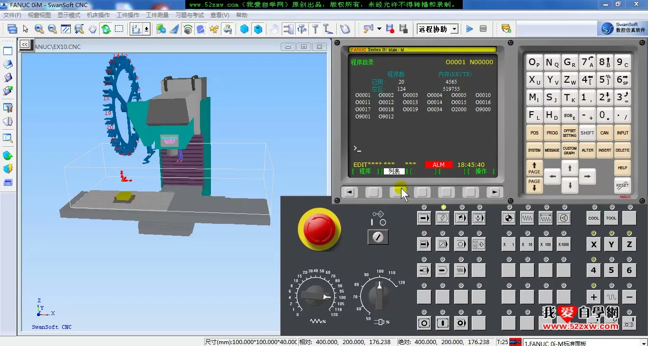Click the green refresh view toolbar icon

106,29
